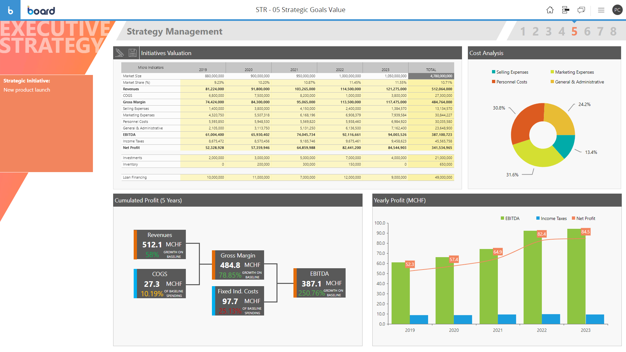626x352 pixels.
Task: Open the screen selections panel icon
Action: click(x=566, y=10)
